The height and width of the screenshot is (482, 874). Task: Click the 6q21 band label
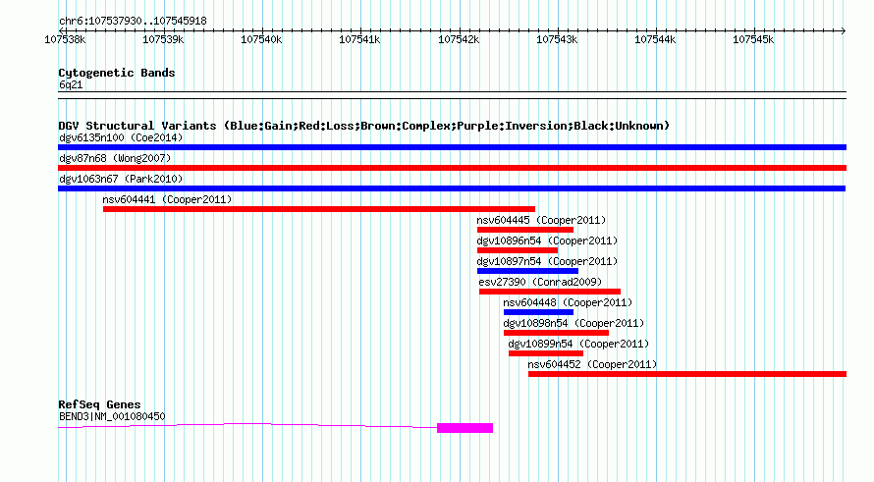[71, 84]
